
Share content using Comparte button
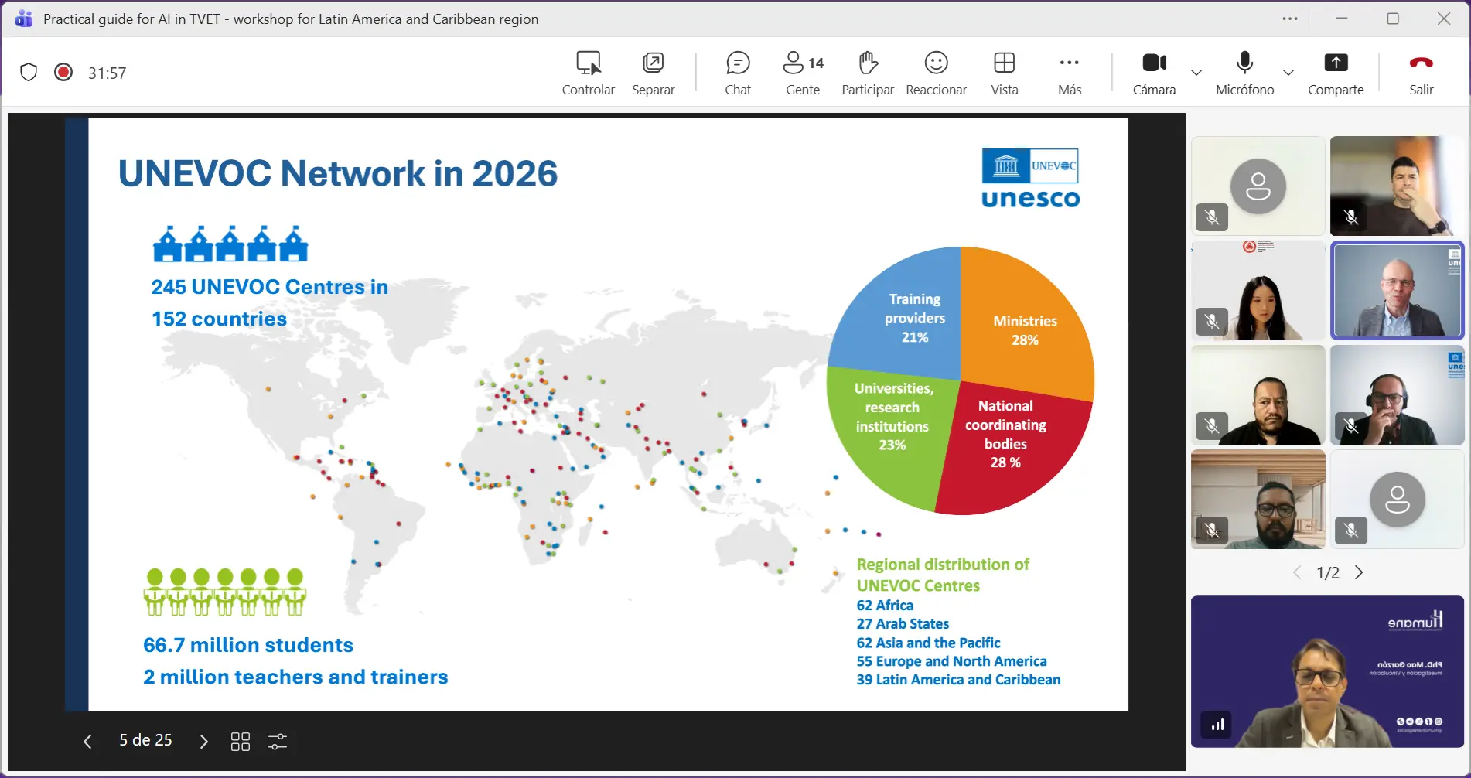tap(1336, 73)
